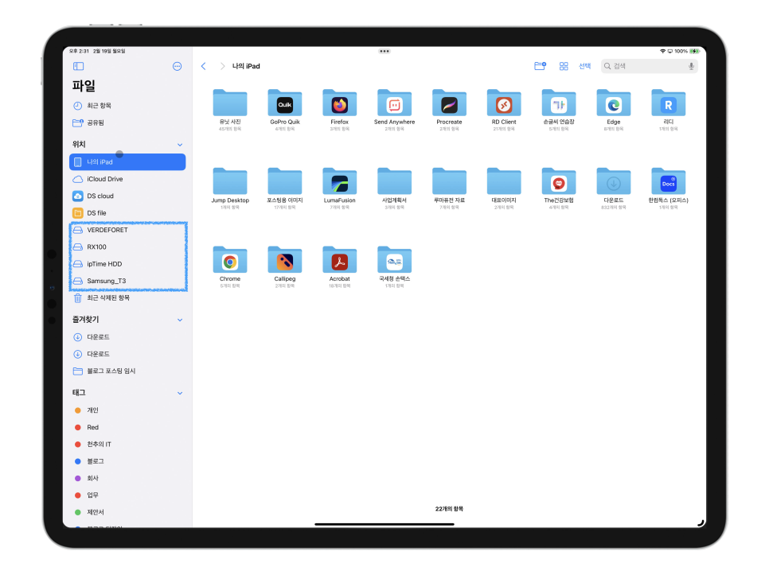769x575 pixels.
Task: Open the 손글씨 연습장 folder
Action: coord(559,110)
